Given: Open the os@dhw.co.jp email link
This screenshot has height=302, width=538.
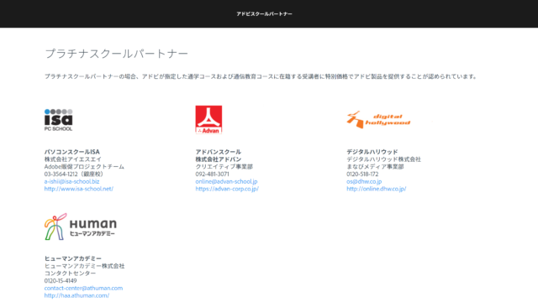Looking at the screenshot, I should 364,181.
